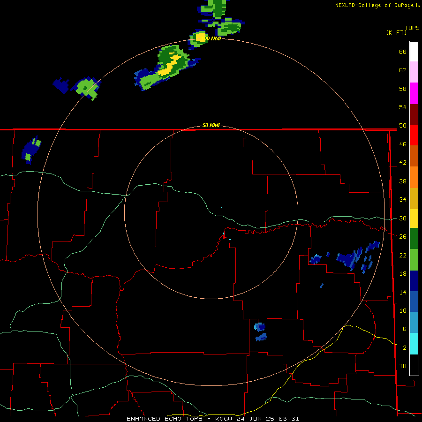Click the cyan 10 kft legend swatch
Viewport: 422px width, 422px height.
(x=414, y=344)
